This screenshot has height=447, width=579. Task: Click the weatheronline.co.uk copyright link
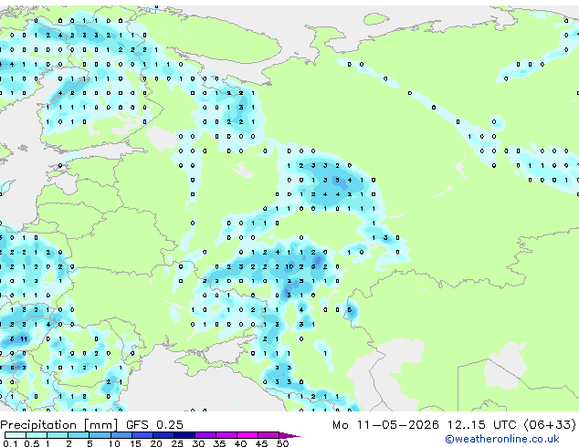(x=501, y=439)
